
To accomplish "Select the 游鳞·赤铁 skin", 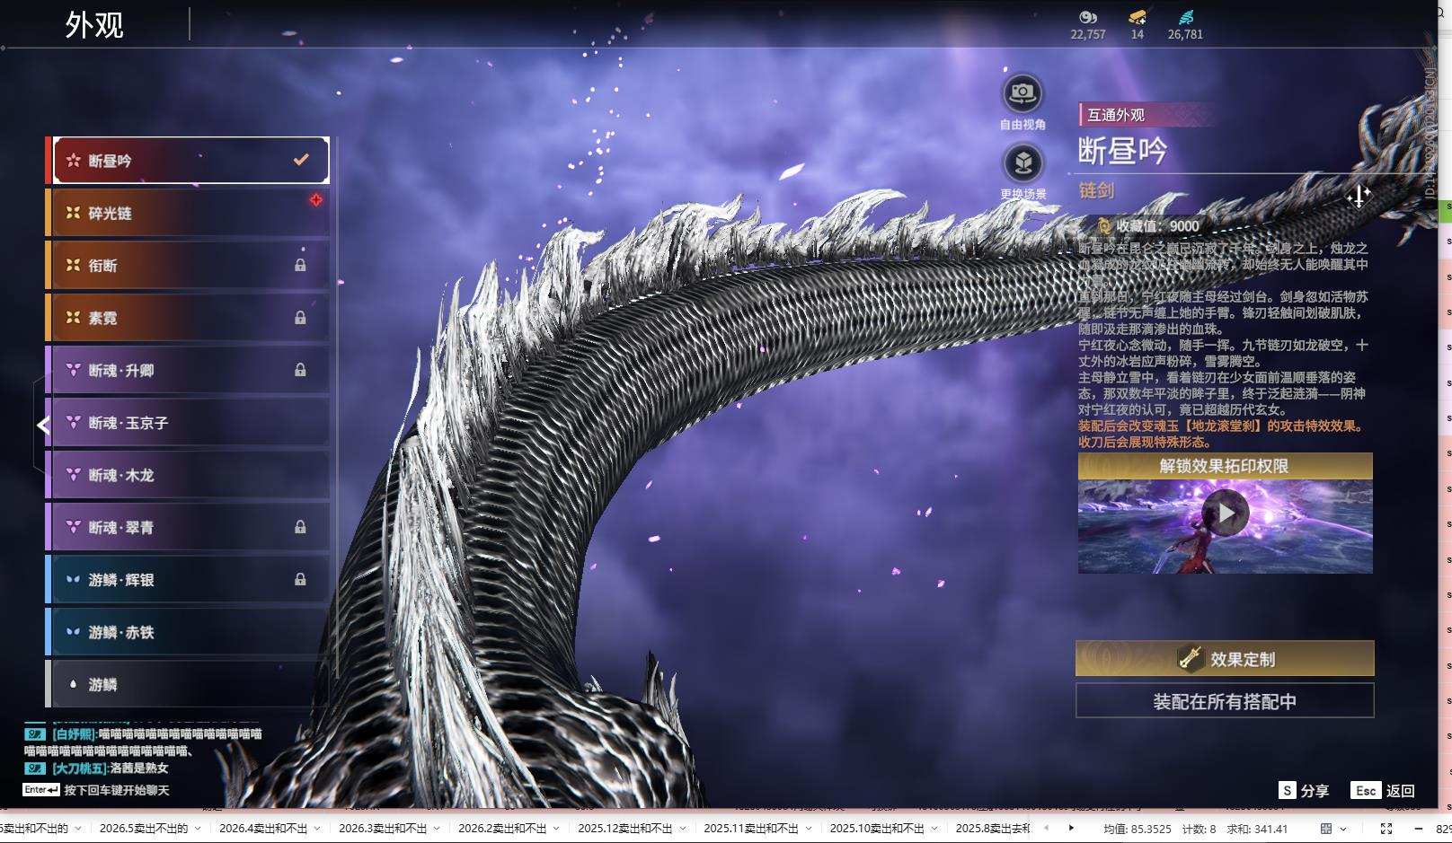I will coord(190,631).
